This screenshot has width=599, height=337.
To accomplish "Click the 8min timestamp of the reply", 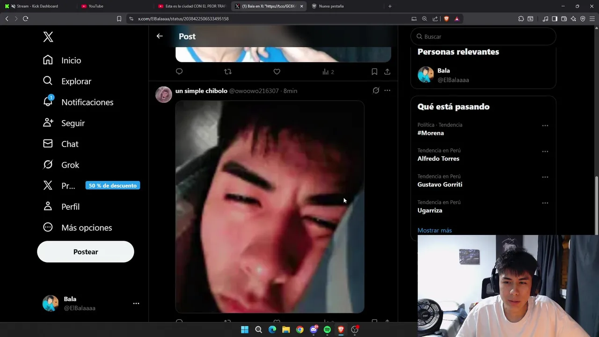I will point(290,91).
